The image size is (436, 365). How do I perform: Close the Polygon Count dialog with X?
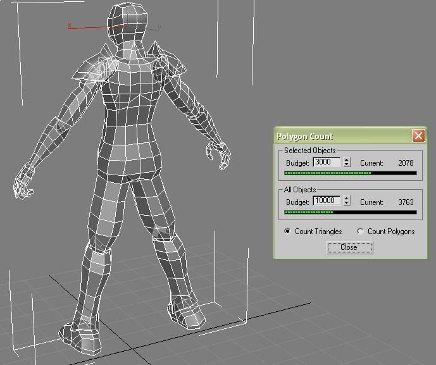418,135
